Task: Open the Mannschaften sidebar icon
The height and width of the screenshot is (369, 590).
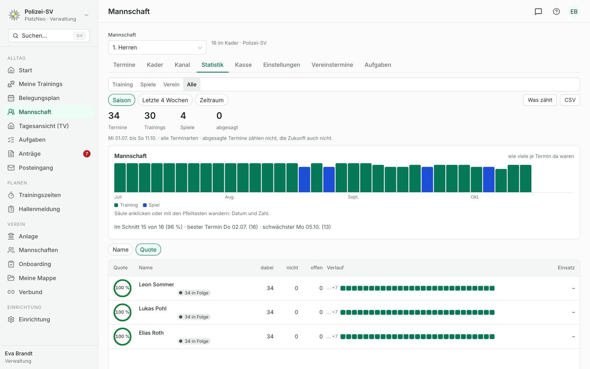Action: [x=11, y=250]
